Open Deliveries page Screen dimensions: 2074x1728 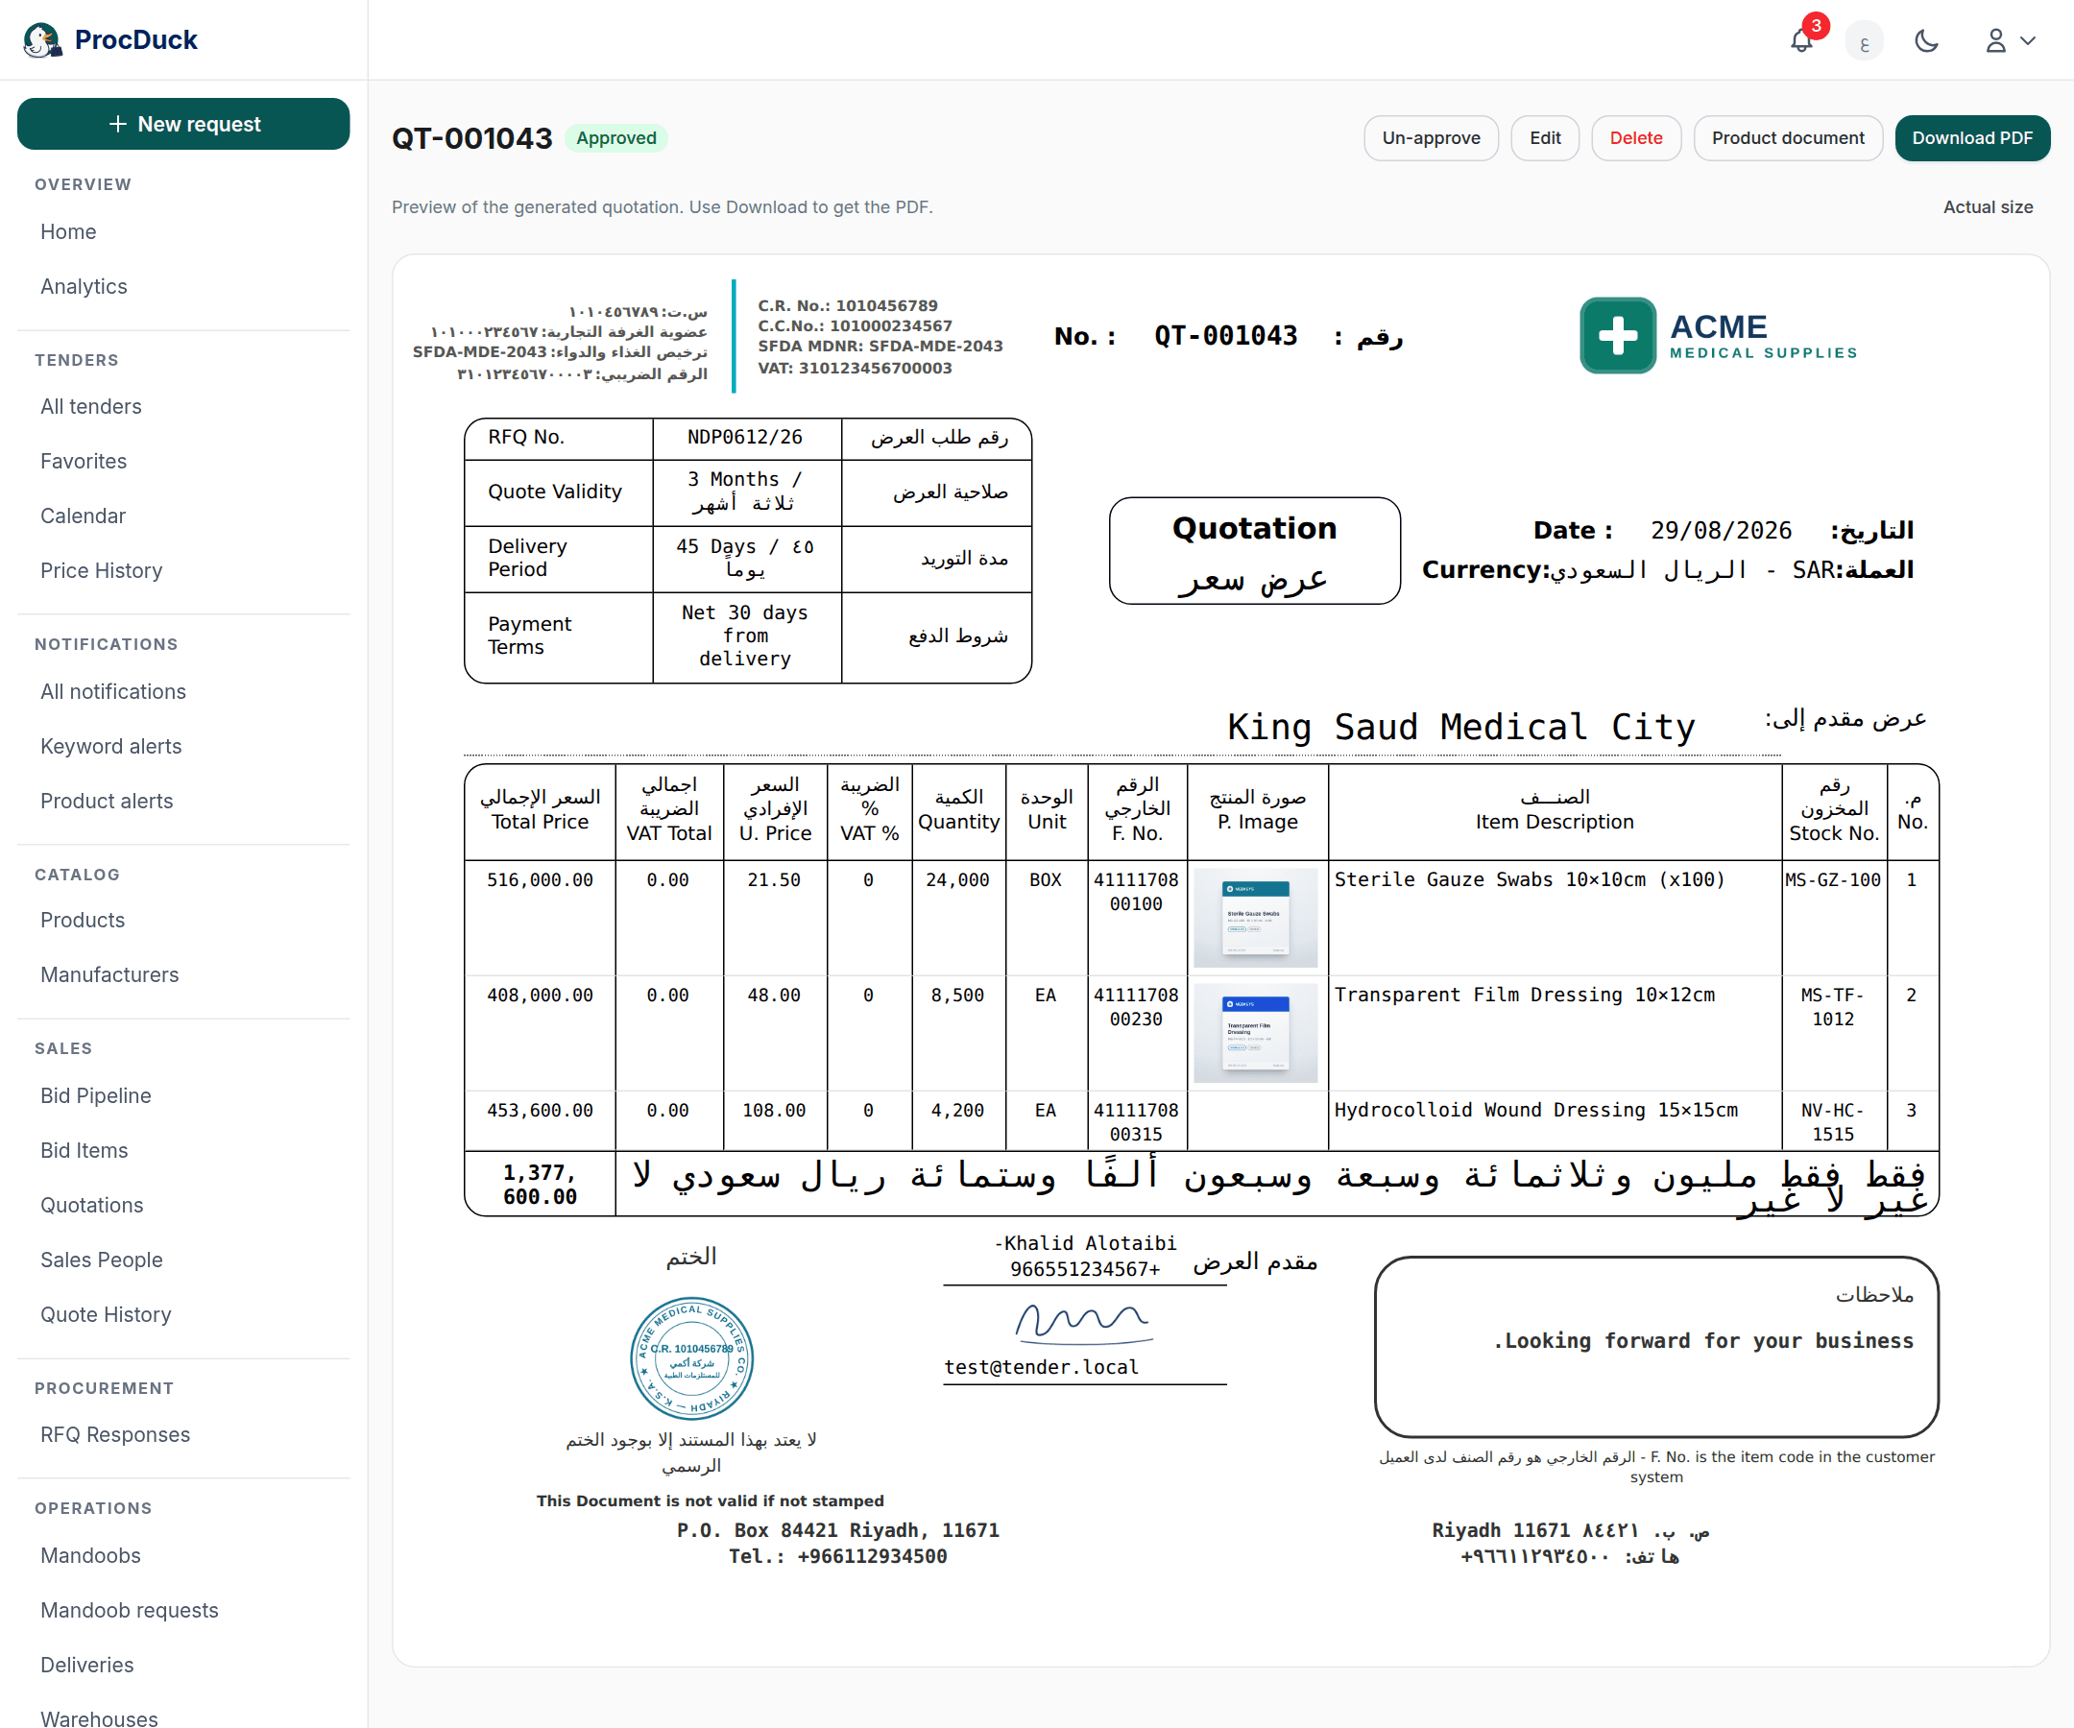tap(87, 1666)
